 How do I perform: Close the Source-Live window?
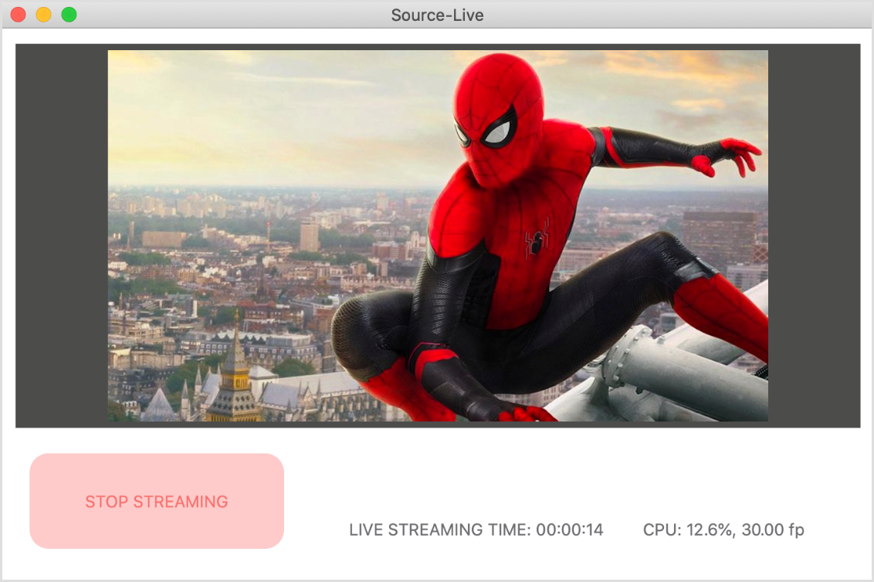pyautogui.click(x=19, y=15)
